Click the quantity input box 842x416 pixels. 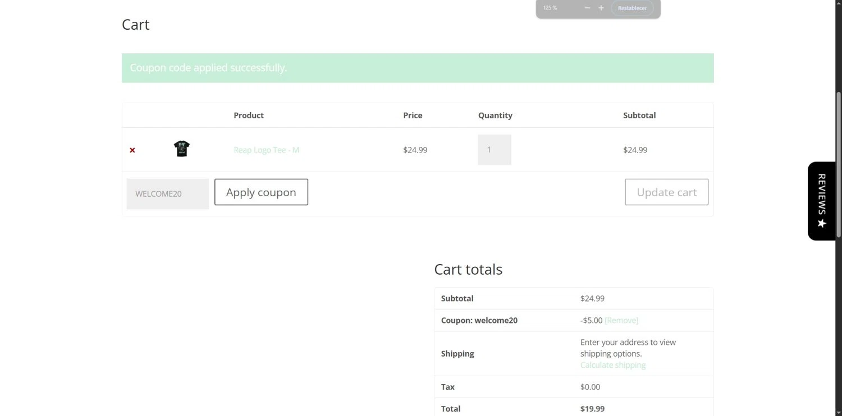tap(494, 150)
